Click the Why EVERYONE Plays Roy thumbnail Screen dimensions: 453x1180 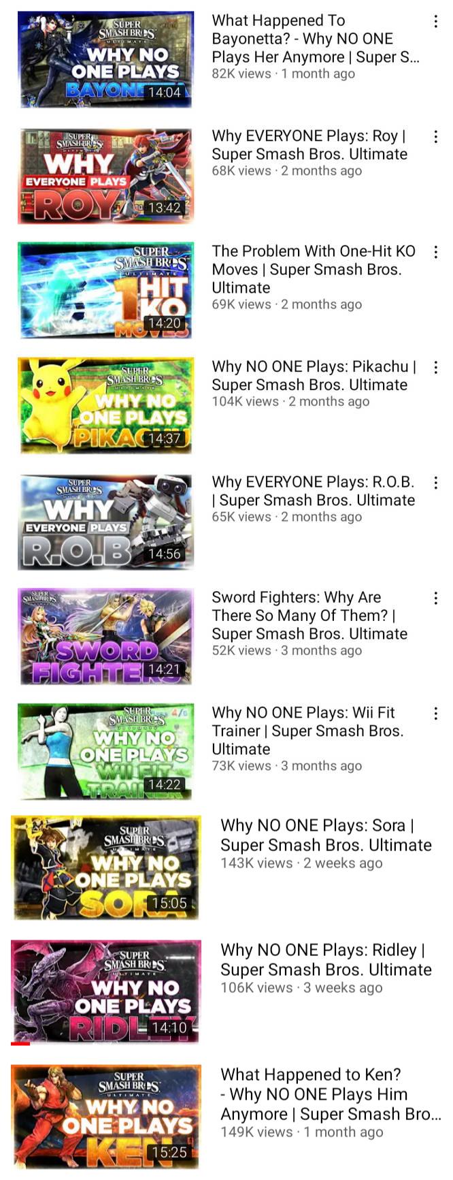tap(106, 176)
